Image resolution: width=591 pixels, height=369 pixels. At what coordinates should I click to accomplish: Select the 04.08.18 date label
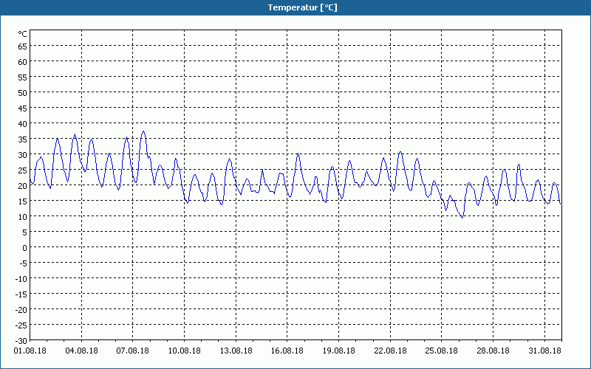tap(82, 351)
